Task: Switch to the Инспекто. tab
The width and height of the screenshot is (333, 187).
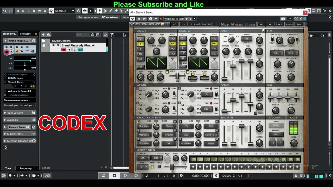Action: (9, 34)
